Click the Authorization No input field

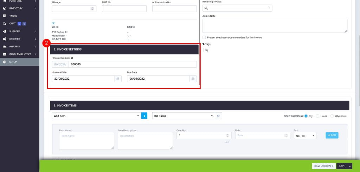click(x=174, y=8)
